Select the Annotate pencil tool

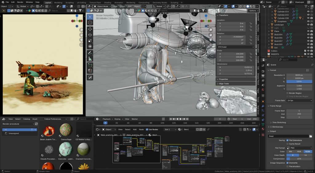90,52
